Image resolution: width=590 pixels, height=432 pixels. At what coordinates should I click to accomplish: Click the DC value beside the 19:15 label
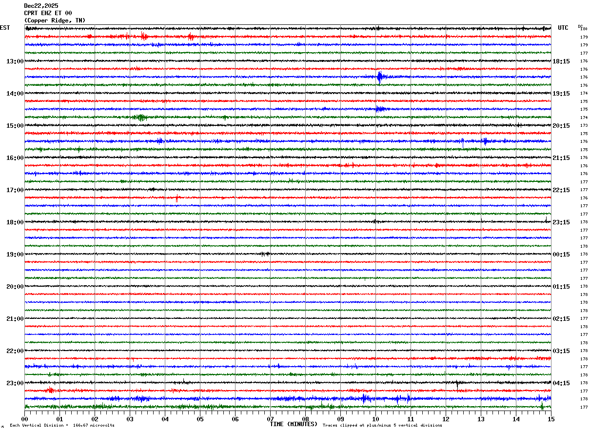pos(584,94)
